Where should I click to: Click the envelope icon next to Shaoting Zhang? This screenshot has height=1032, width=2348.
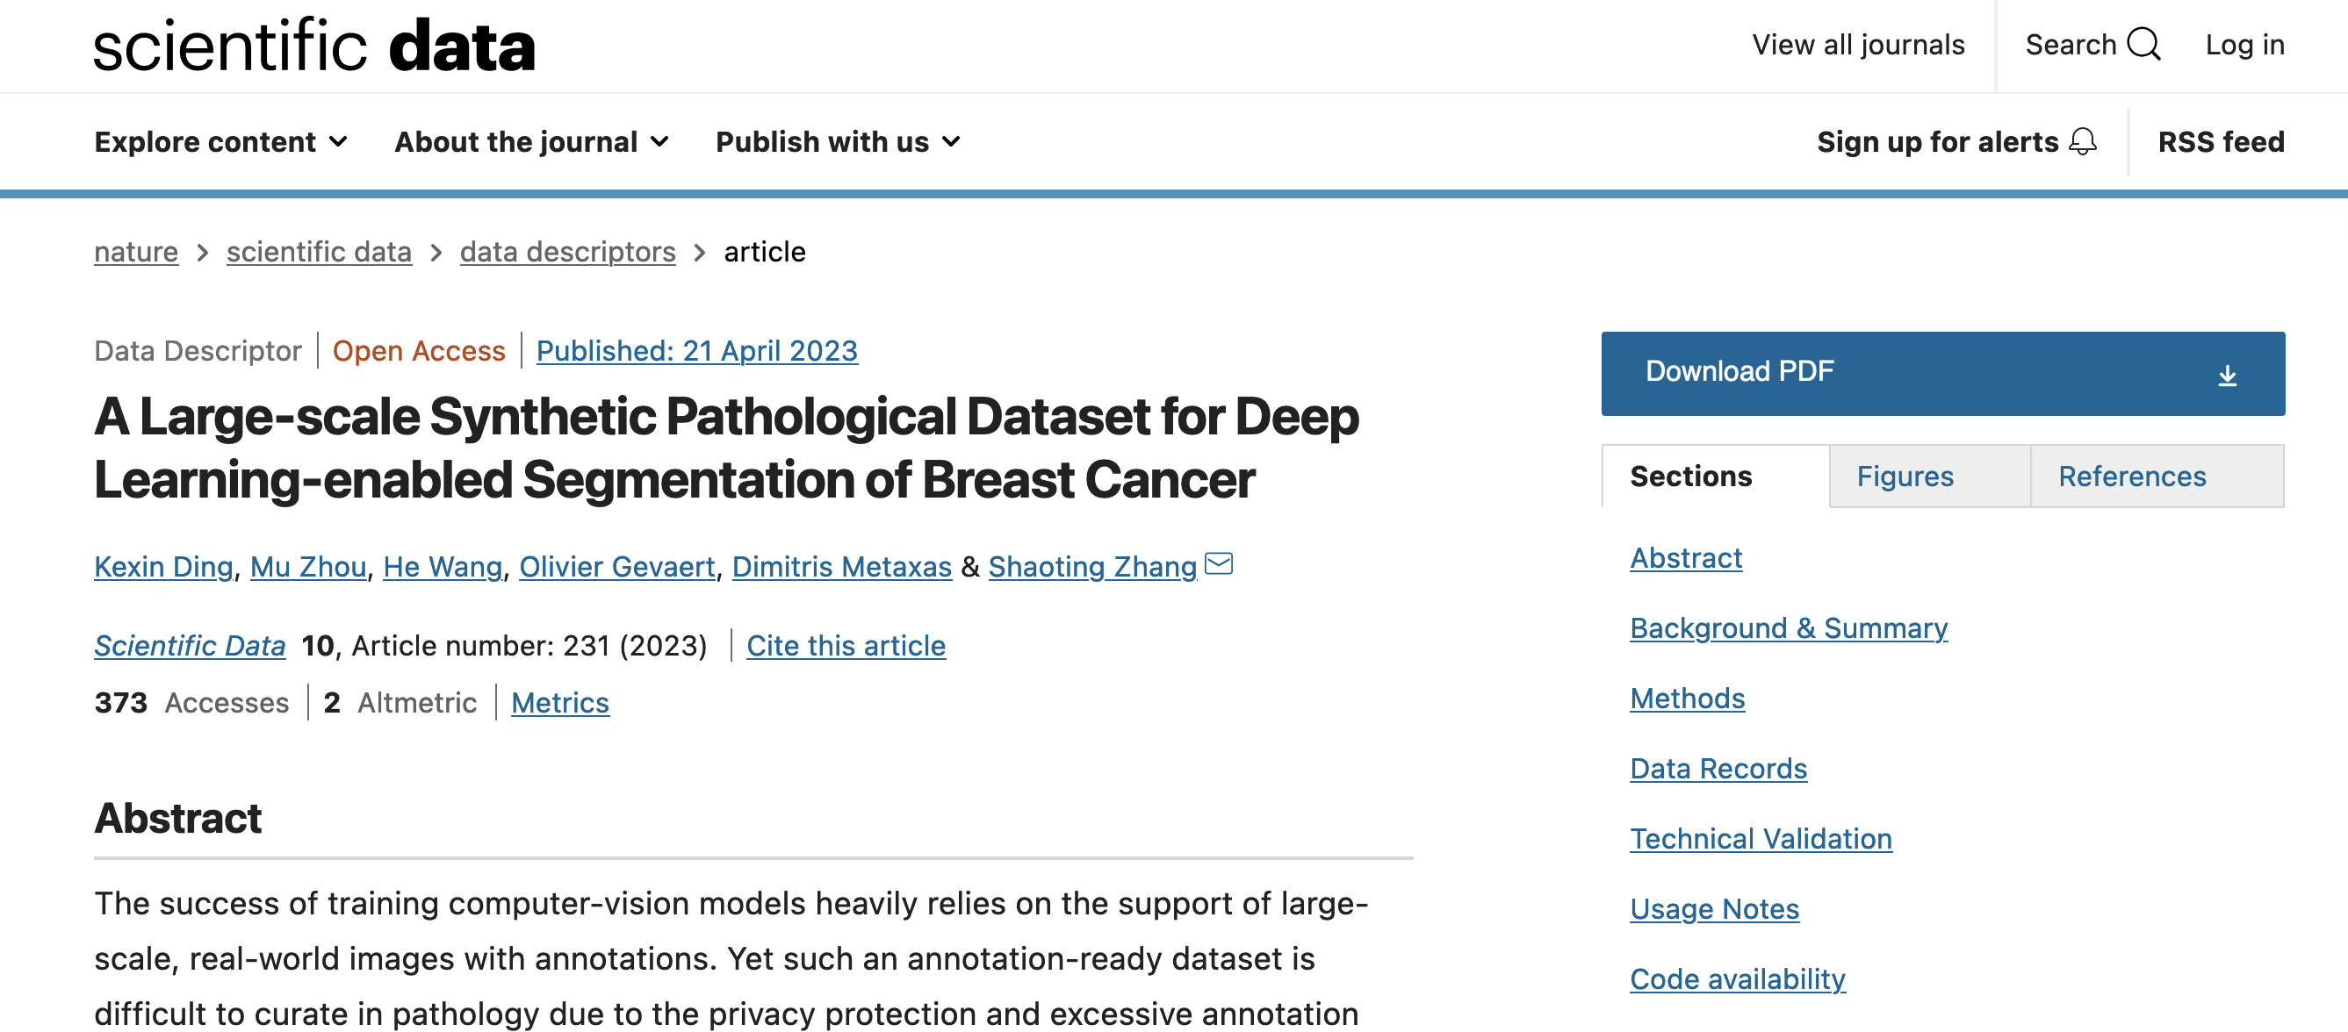click(x=1219, y=565)
